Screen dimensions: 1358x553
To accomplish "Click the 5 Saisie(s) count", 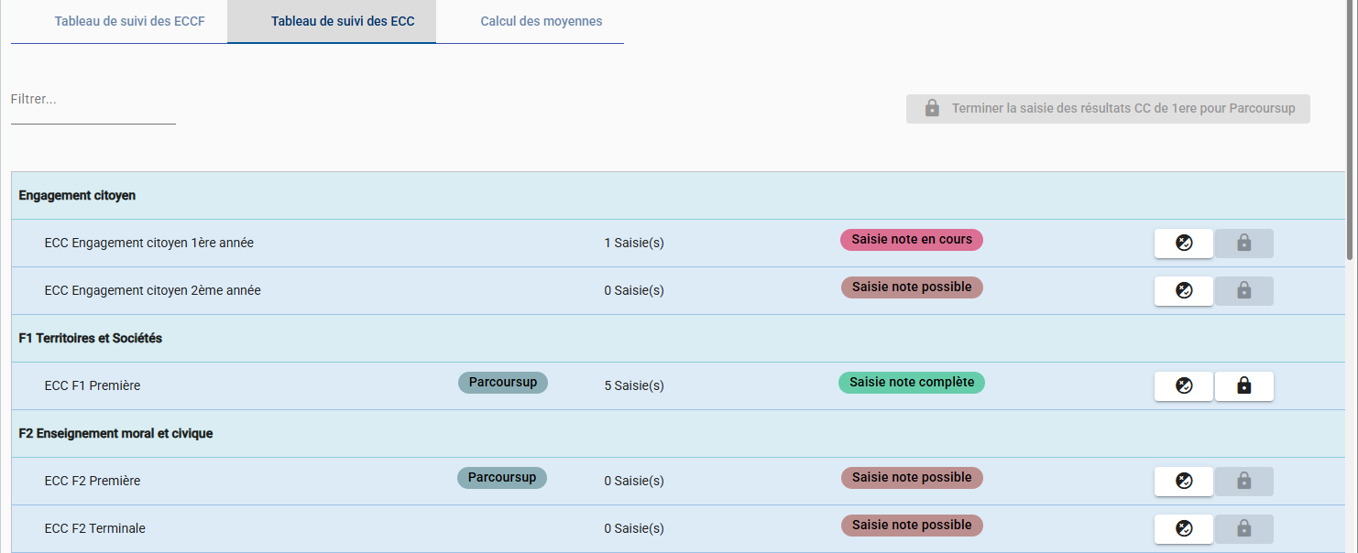I will click(634, 386).
